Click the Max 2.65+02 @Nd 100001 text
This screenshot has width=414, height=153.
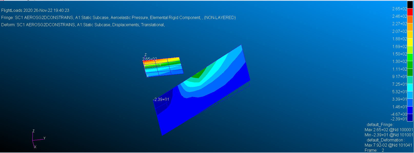tap(389, 130)
